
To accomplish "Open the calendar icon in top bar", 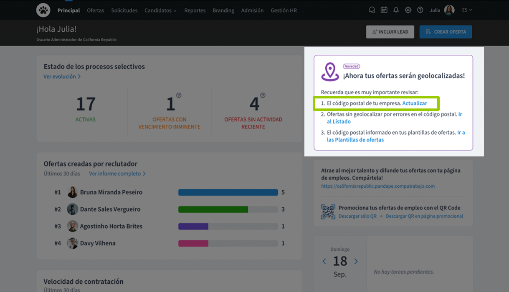I will pyautogui.click(x=384, y=10).
